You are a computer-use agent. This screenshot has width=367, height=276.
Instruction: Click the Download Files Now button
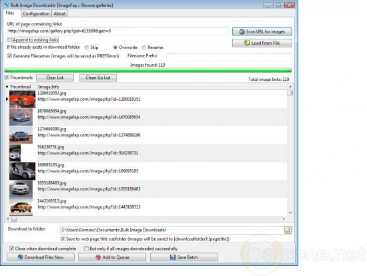point(41,257)
